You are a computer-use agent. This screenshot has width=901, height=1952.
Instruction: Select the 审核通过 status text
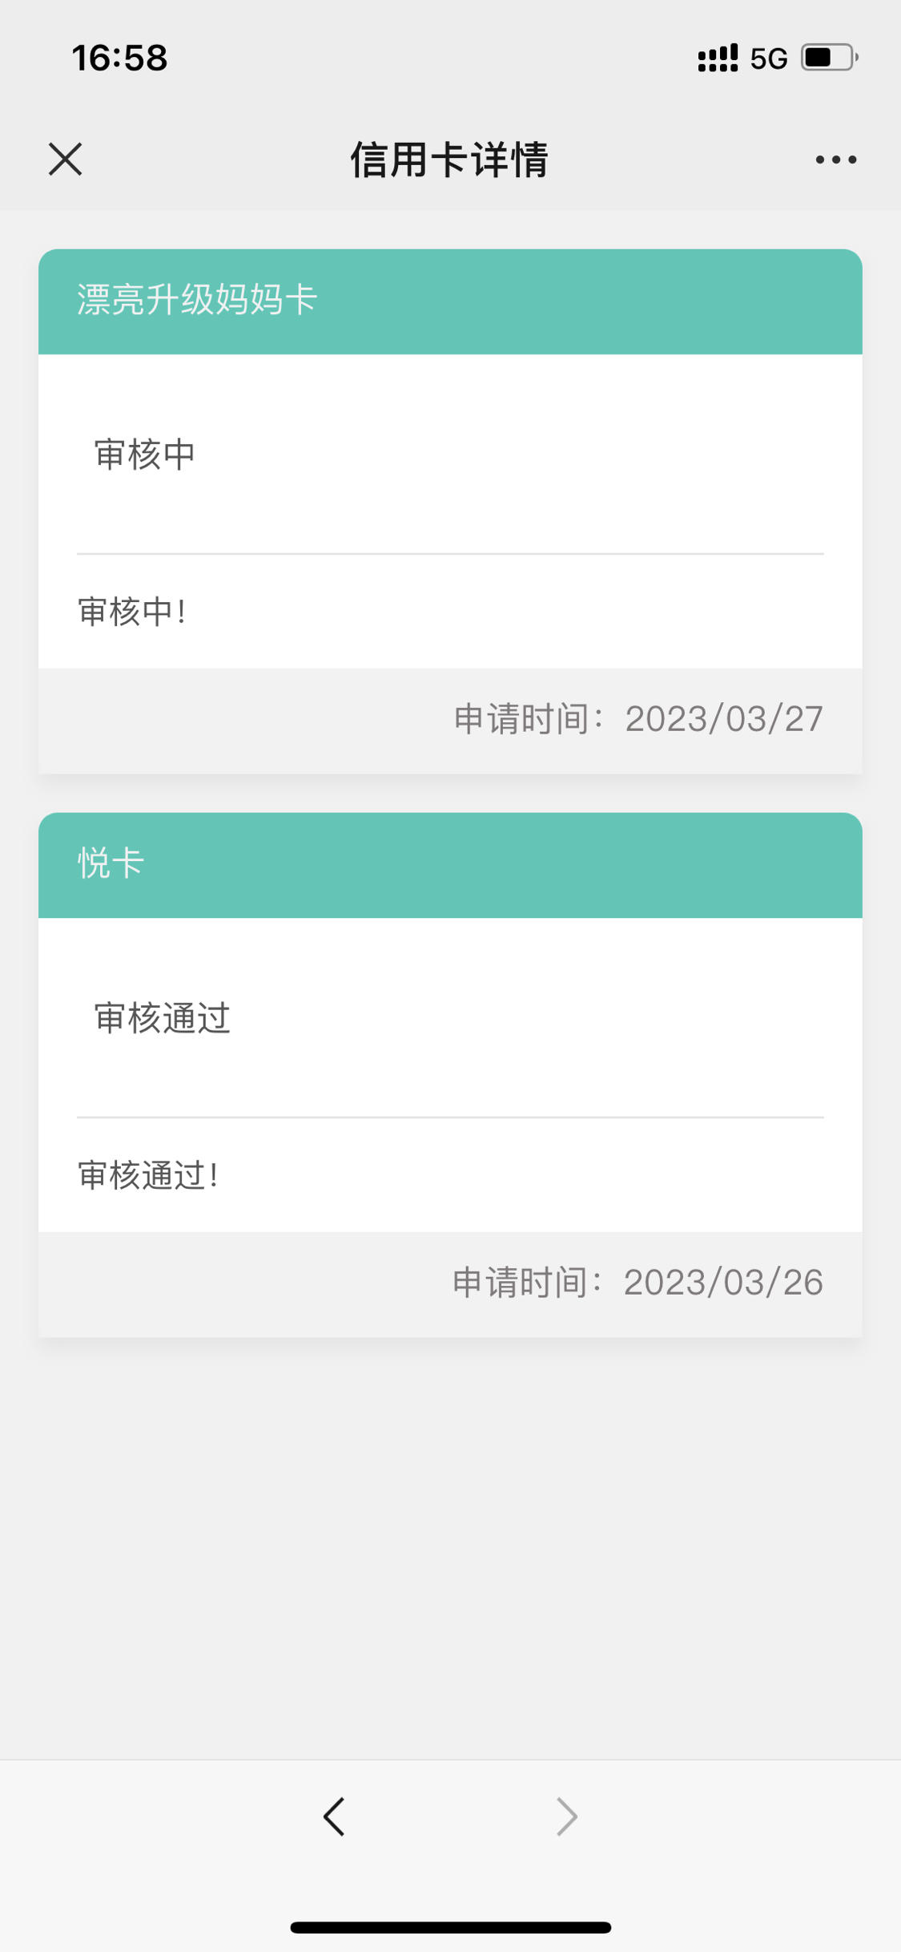(x=163, y=1018)
